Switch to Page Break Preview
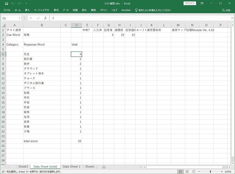Viewport: 235px width, 174px height. tap(193, 172)
